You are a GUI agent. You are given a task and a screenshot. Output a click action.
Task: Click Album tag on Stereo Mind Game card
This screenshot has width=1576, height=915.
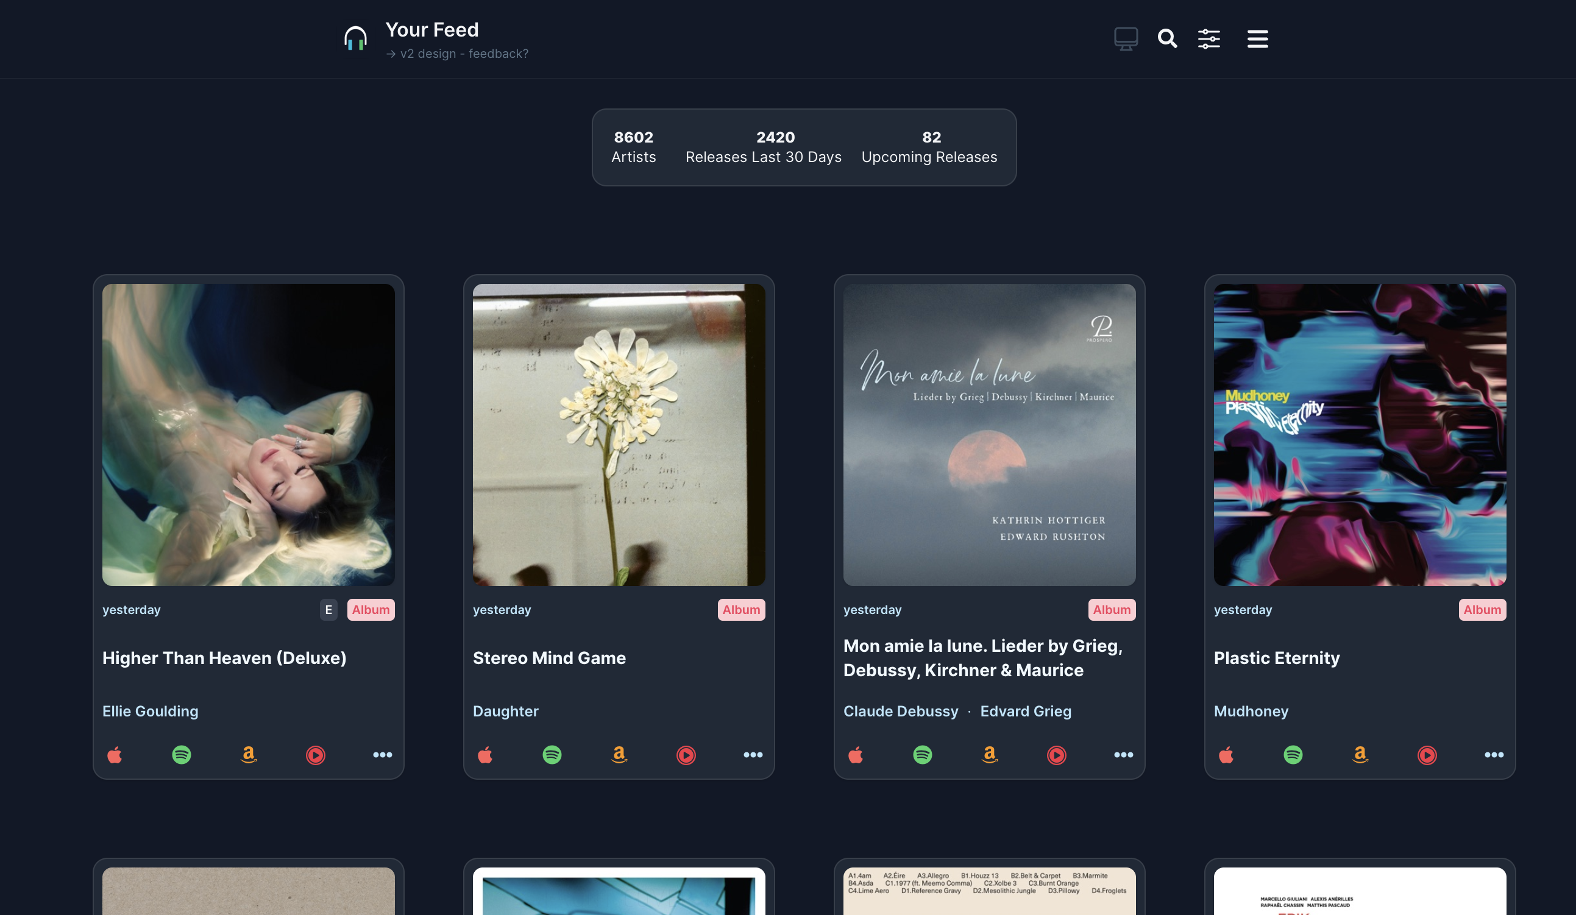(741, 610)
